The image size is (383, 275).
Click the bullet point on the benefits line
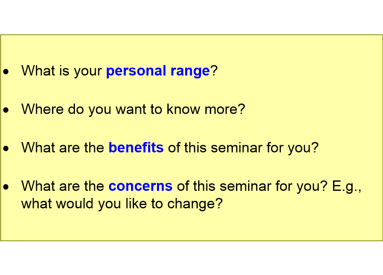6,148
